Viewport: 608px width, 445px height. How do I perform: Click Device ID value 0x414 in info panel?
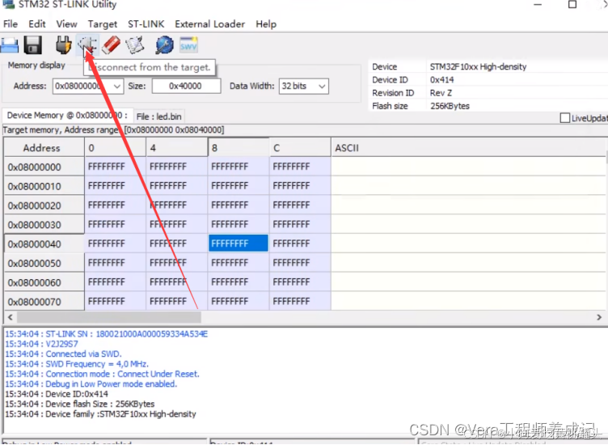point(441,80)
